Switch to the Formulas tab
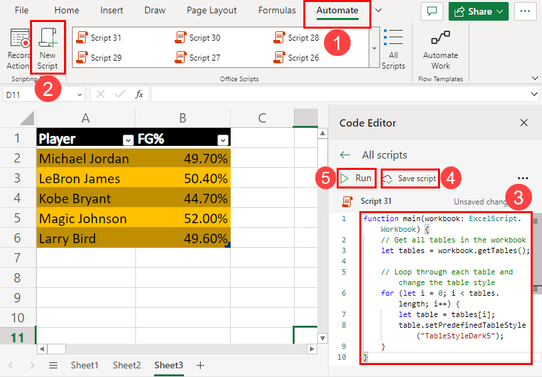This screenshot has height=377, width=542. (277, 11)
